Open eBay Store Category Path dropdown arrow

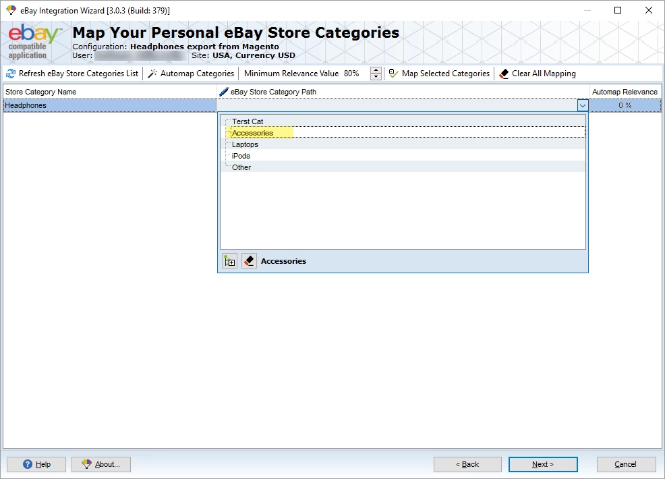[x=582, y=105]
